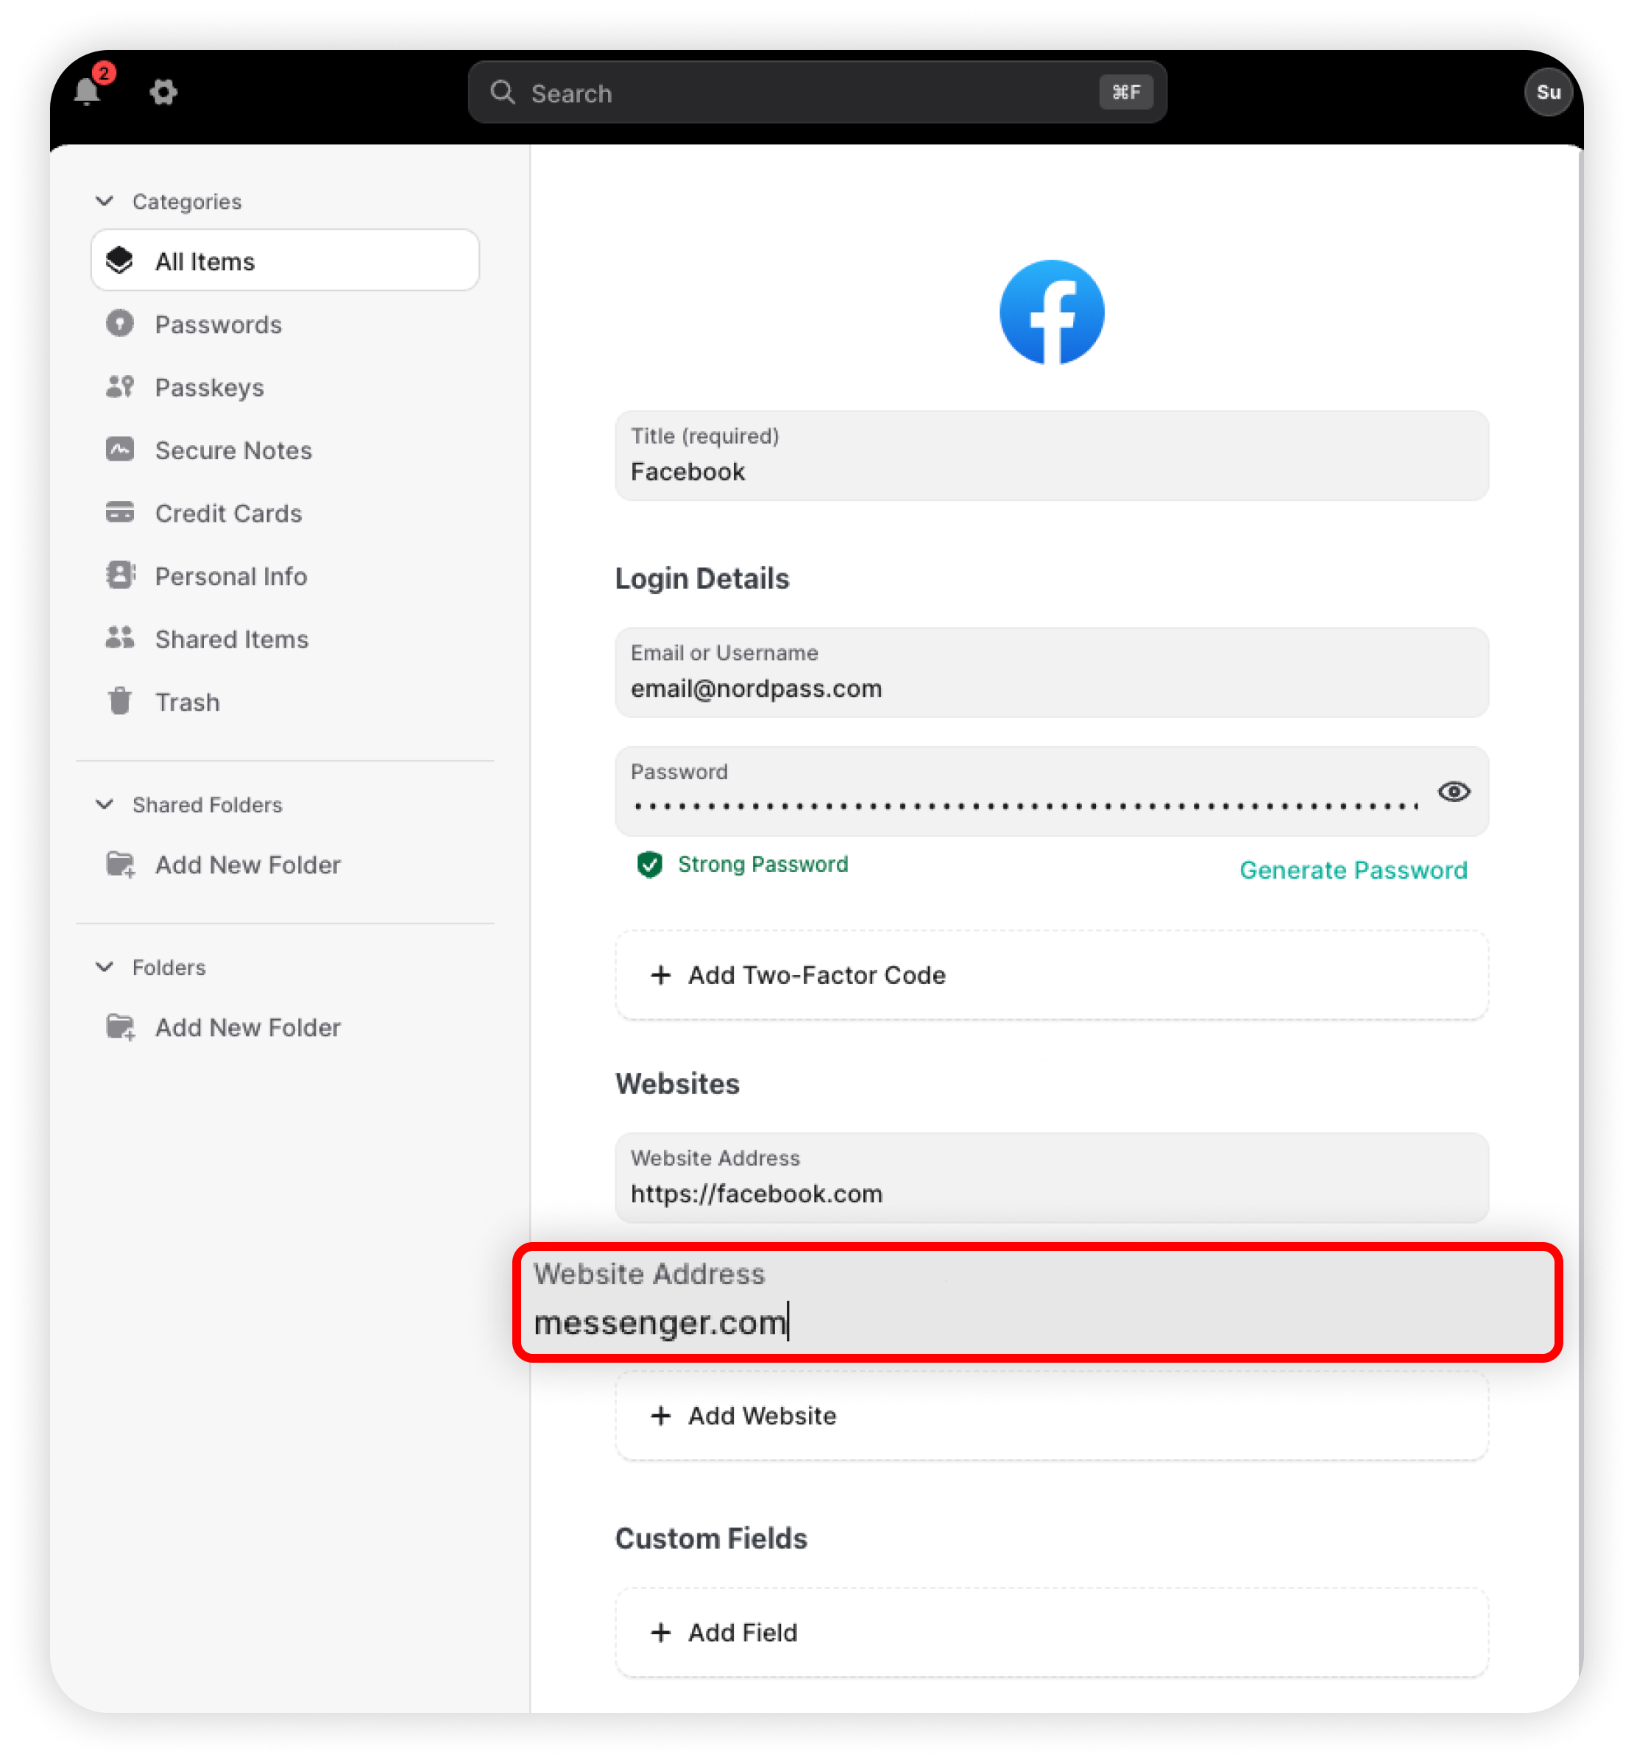This screenshot has height=1763, width=1634.
Task: Click the Personal Info icon
Action: point(119,575)
